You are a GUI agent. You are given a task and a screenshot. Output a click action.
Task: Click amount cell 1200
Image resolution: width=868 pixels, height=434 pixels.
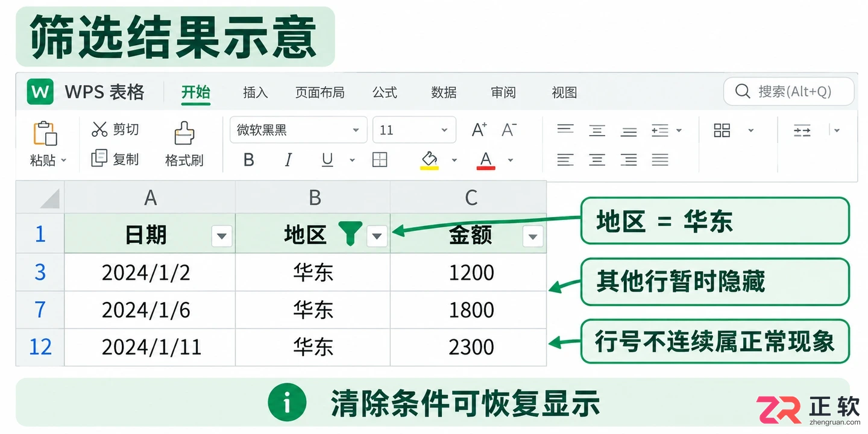click(469, 272)
